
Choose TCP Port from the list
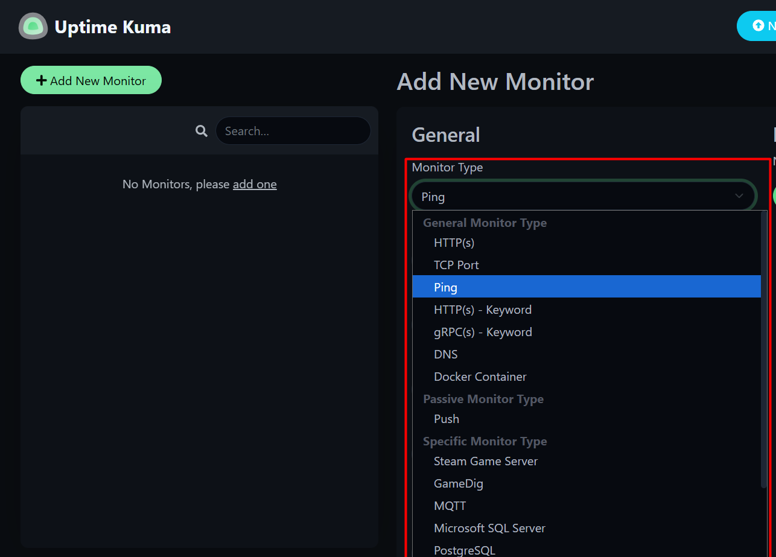click(587, 265)
